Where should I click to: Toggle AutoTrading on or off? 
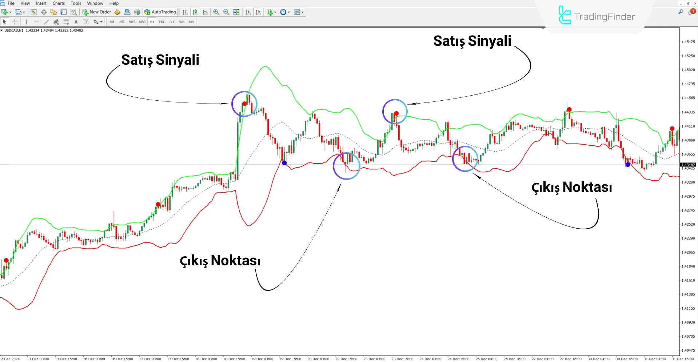point(160,12)
